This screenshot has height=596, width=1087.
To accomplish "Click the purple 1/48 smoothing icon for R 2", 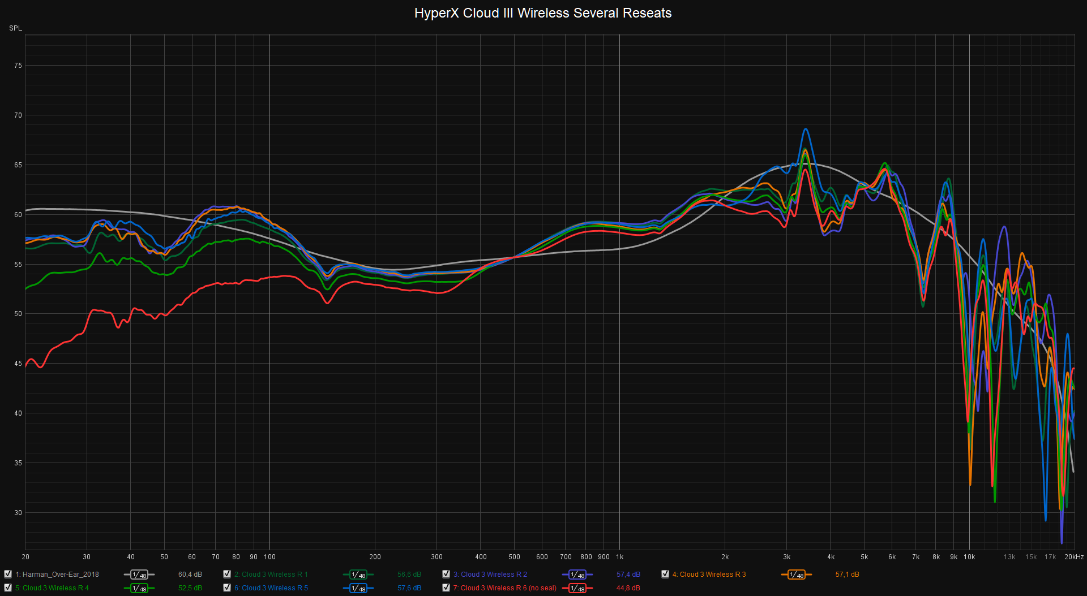I will [577, 575].
